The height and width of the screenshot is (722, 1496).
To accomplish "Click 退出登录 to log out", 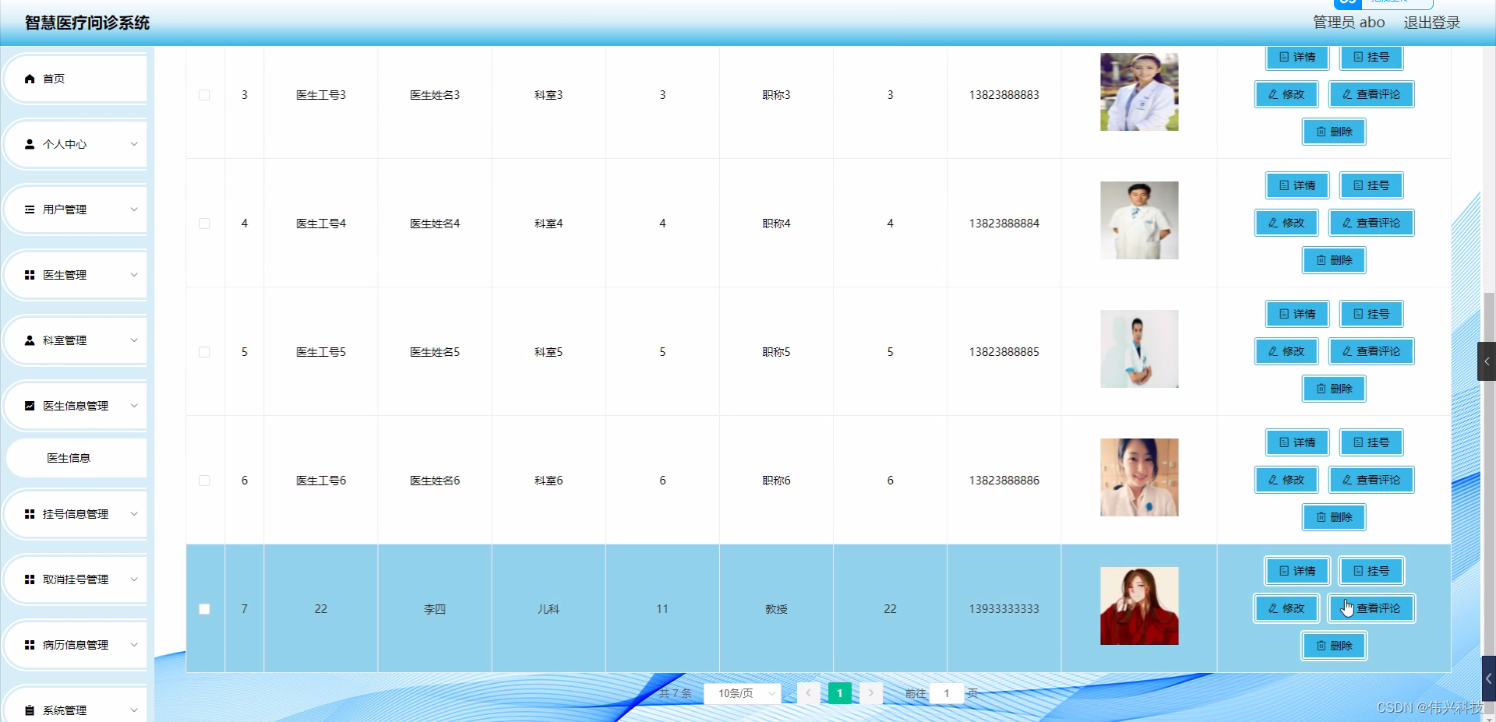I will pos(1432,22).
